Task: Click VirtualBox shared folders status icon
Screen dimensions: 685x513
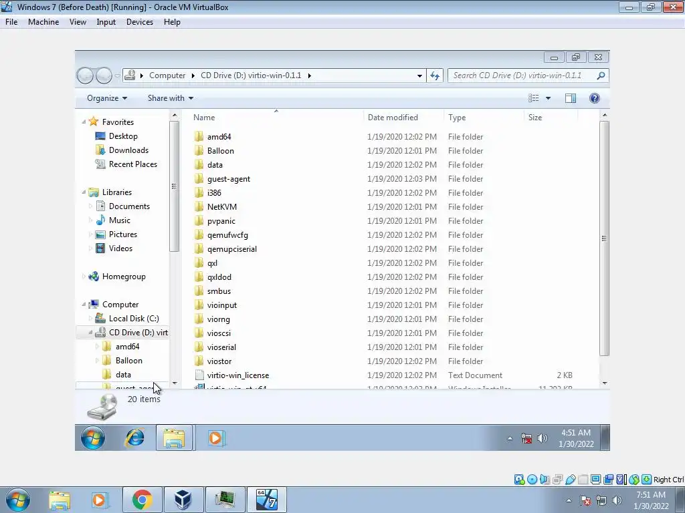Action: tap(583, 480)
